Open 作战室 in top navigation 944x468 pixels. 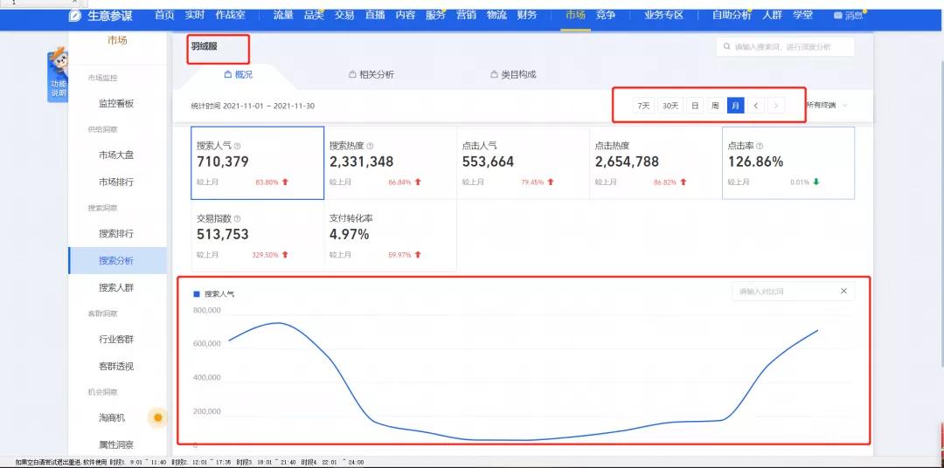231,15
